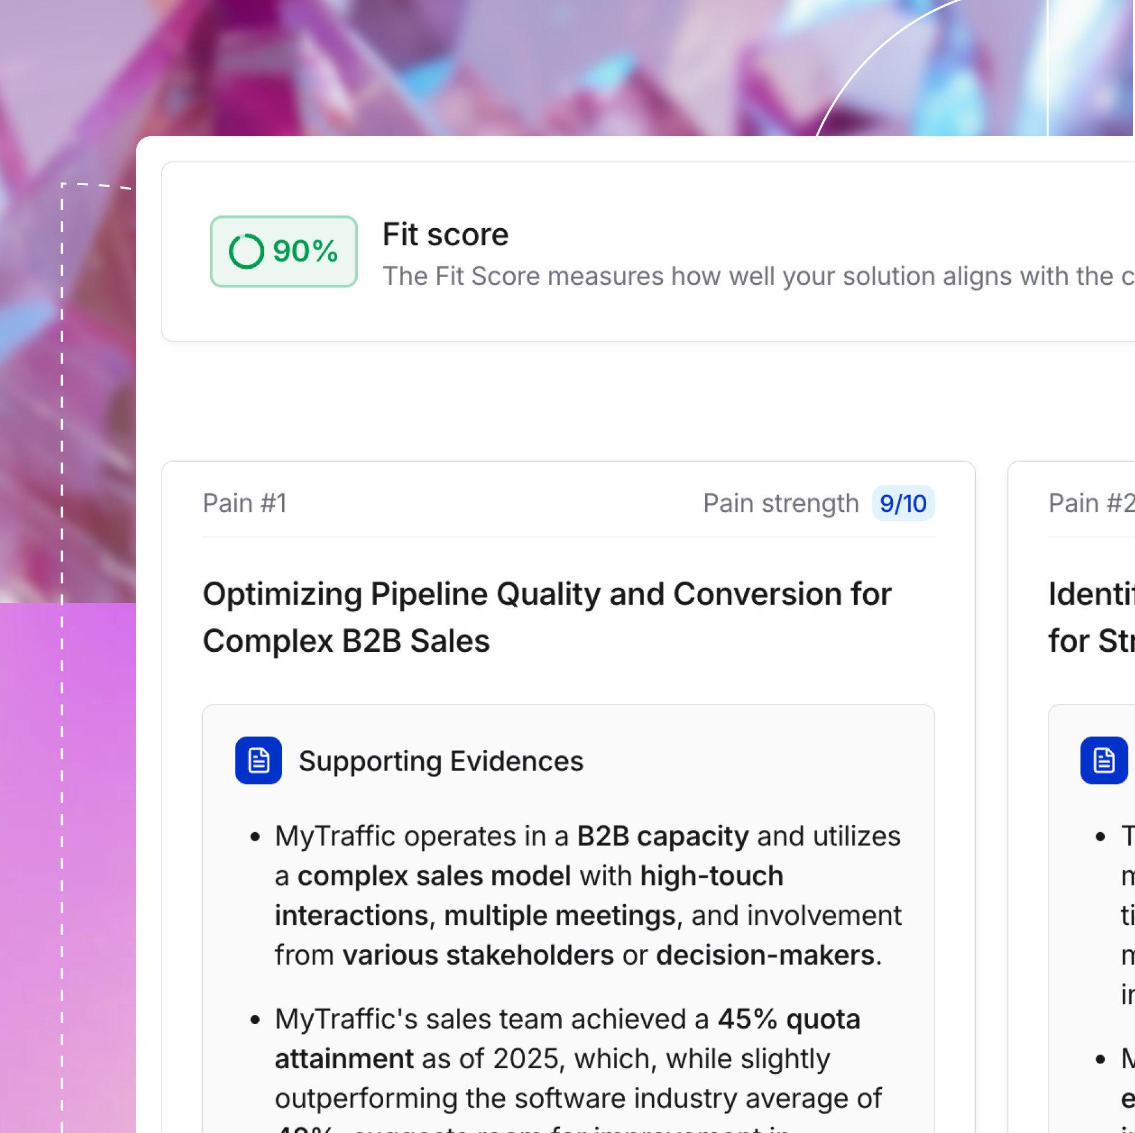The width and height of the screenshot is (1135, 1133).
Task: Click the bold "B2B capacity" text
Action: click(663, 836)
